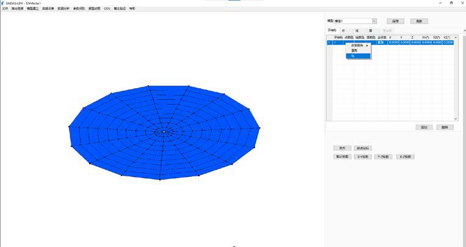Open the ODS menu
Image resolution: width=466 pixels, height=247 pixels.
point(107,9)
